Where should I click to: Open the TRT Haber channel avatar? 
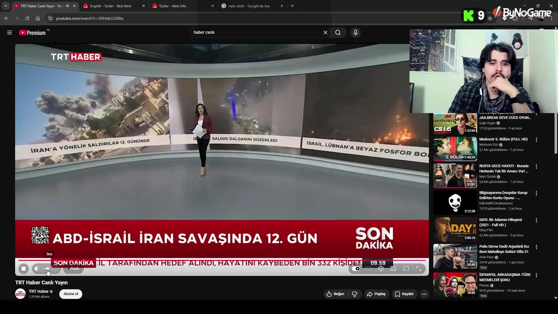pos(20,294)
